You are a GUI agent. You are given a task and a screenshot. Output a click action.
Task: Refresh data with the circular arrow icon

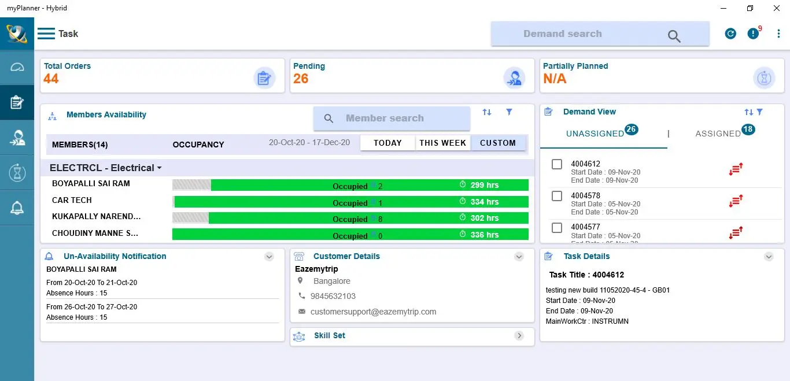pyautogui.click(x=730, y=34)
